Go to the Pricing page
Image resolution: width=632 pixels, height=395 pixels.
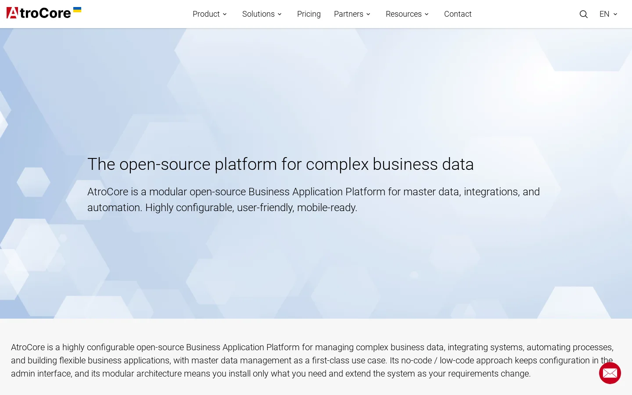pyautogui.click(x=309, y=14)
